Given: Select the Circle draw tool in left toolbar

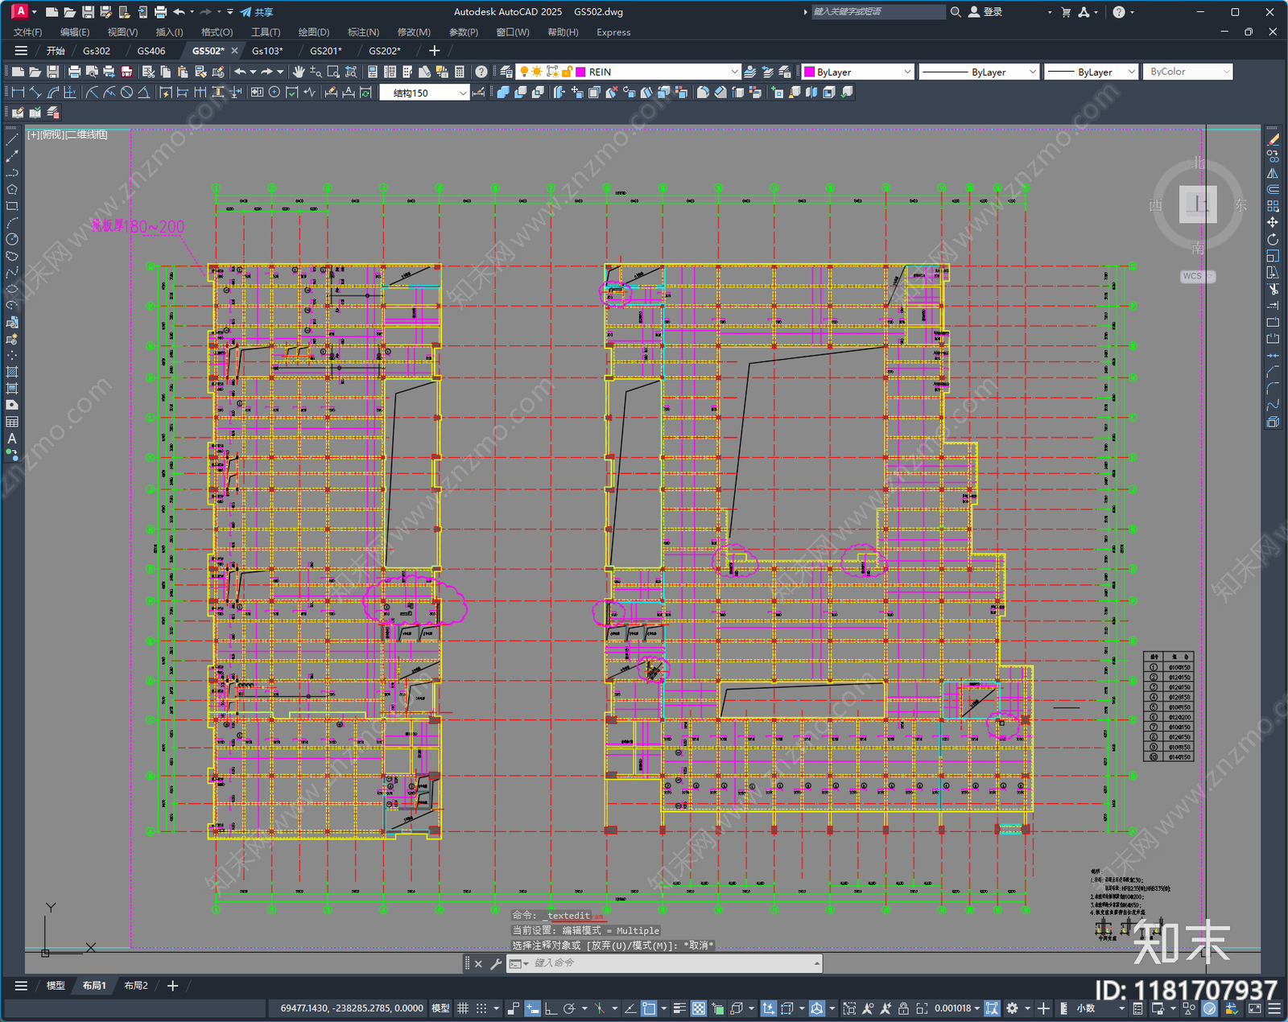Looking at the screenshot, I should (12, 239).
